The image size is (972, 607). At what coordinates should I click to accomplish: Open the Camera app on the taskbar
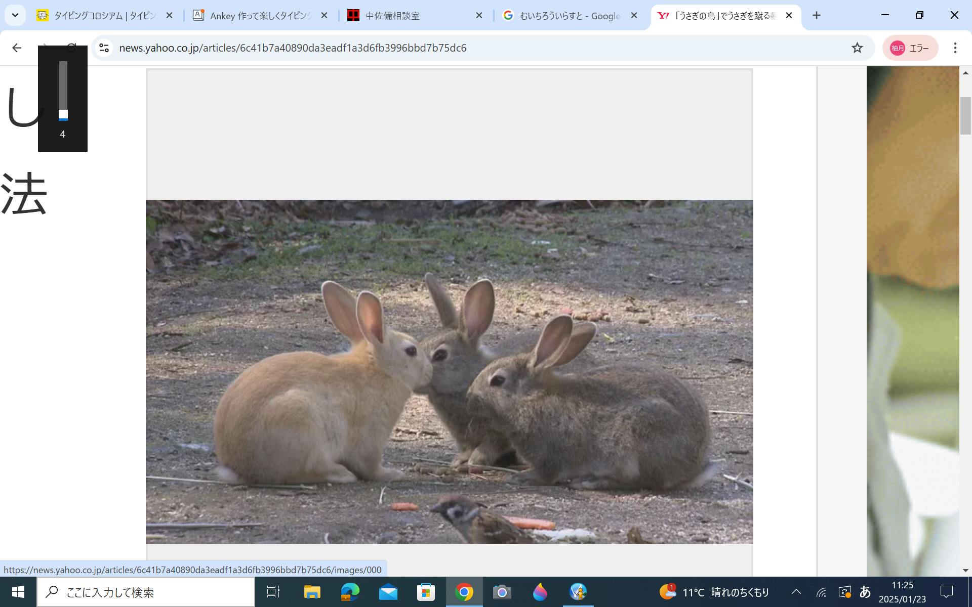502,592
